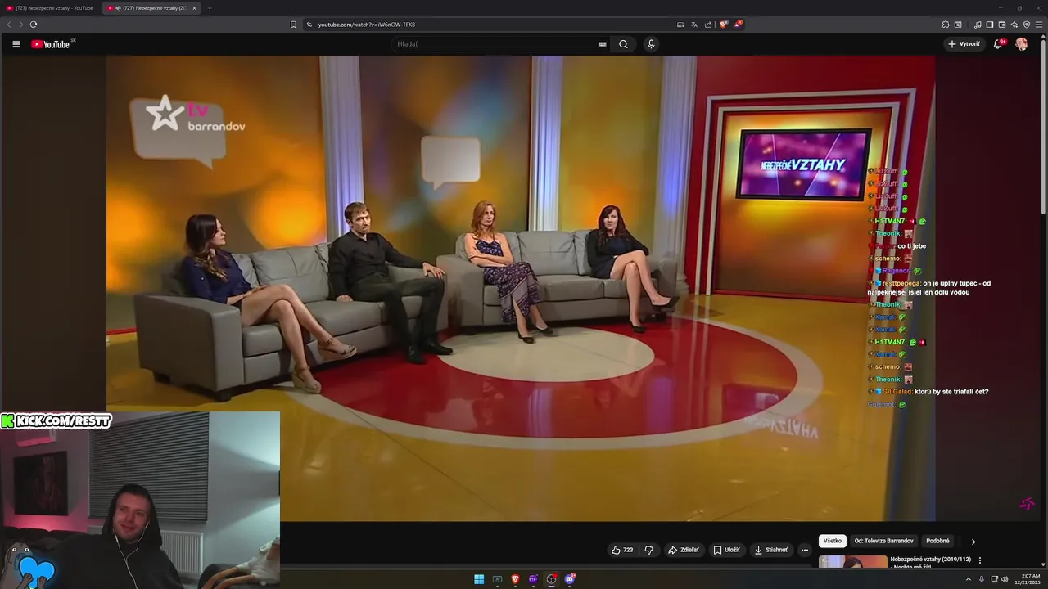Click chat username resttpepega

(x=901, y=283)
